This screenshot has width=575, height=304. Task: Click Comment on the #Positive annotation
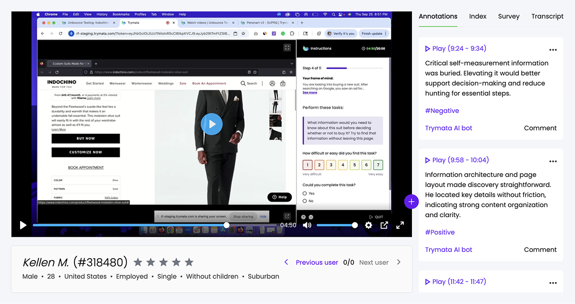tap(540, 250)
